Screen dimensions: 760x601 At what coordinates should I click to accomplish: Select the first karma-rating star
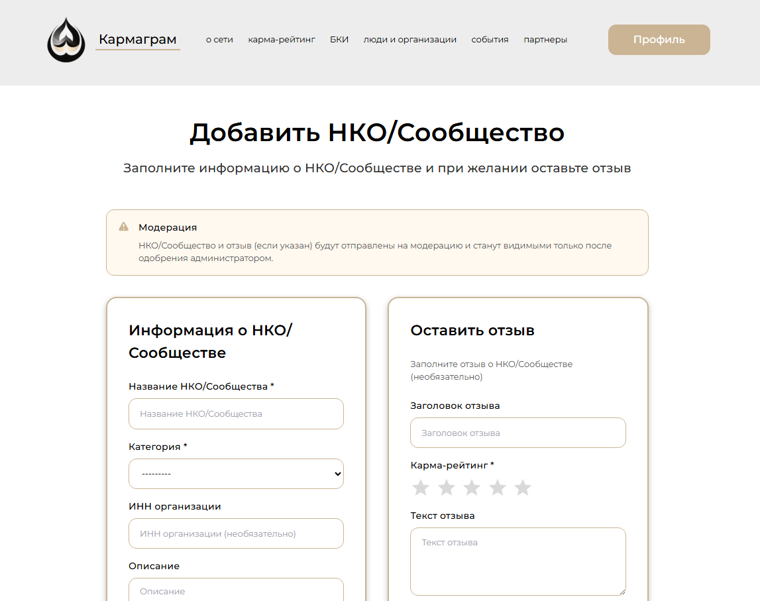421,488
